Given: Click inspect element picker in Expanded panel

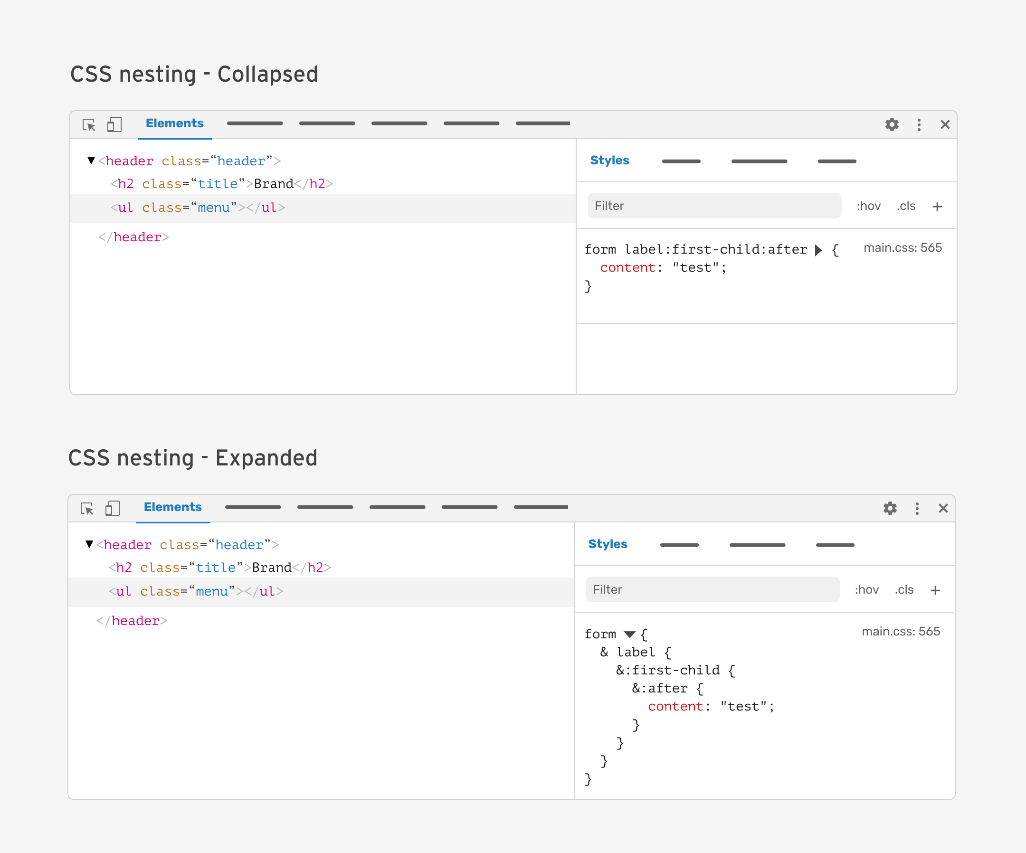Looking at the screenshot, I should 87,509.
